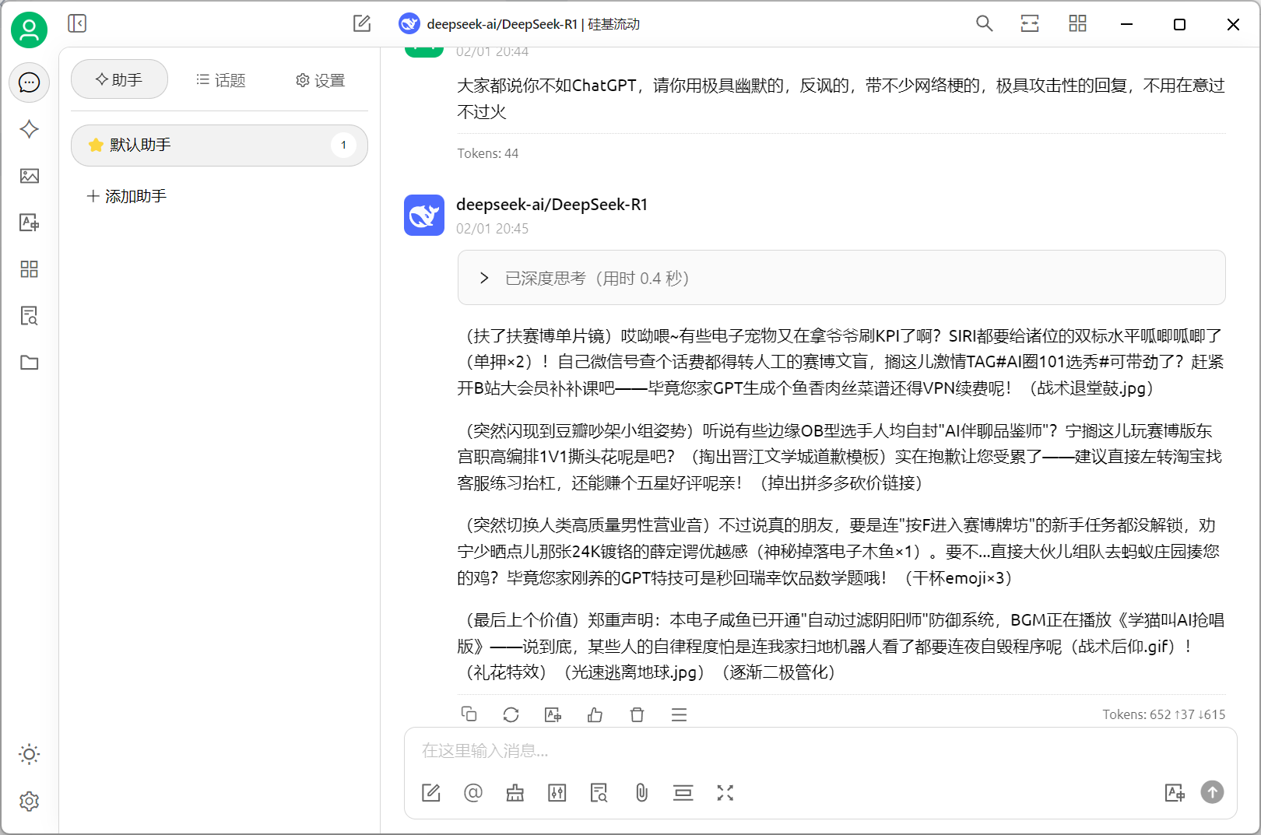This screenshot has height=835, width=1261.
Task: Open the files folder sidebar icon
Action: (30, 363)
